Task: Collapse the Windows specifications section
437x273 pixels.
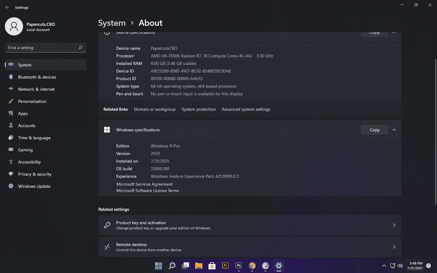Action: point(394,130)
